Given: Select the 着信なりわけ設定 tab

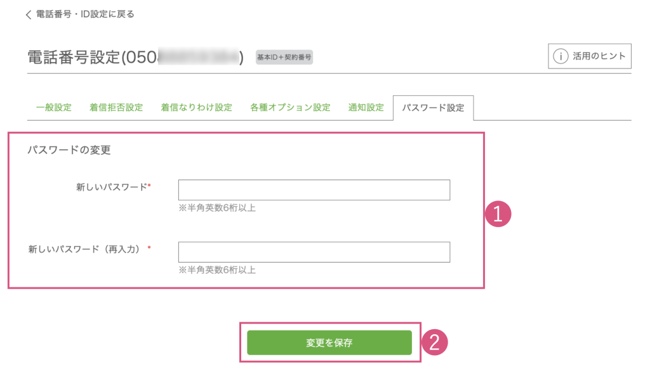Looking at the screenshot, I should pos(197,108).
